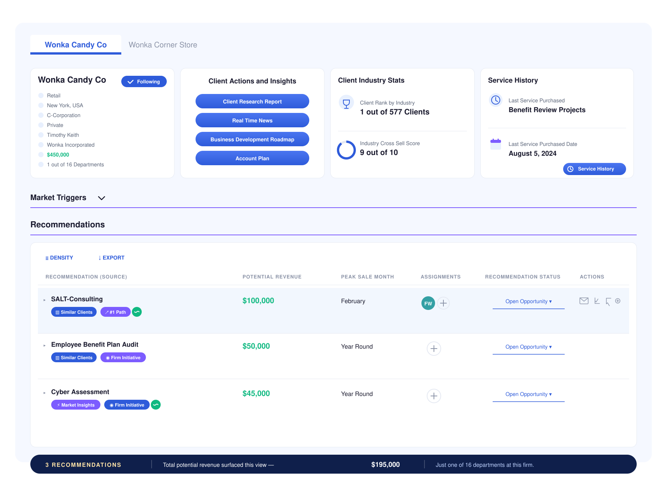Switch to the Wonka Corner Store tab

point(163,45)
